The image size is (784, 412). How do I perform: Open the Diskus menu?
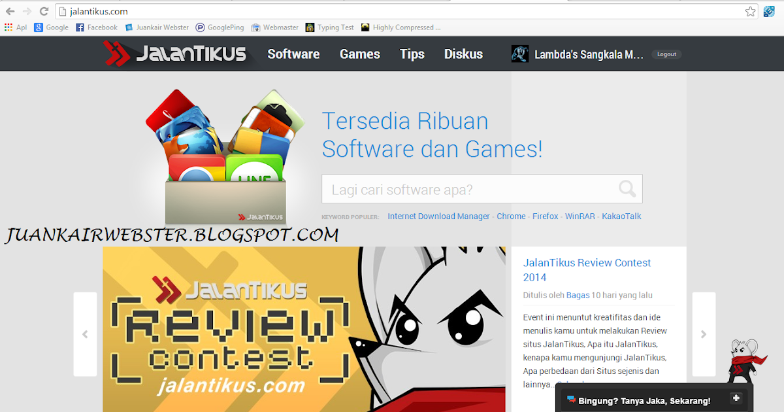click(x=463, y=54)
